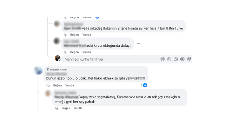Open three-dot options beside 'eski kiracı' comment

click(138, 44)
